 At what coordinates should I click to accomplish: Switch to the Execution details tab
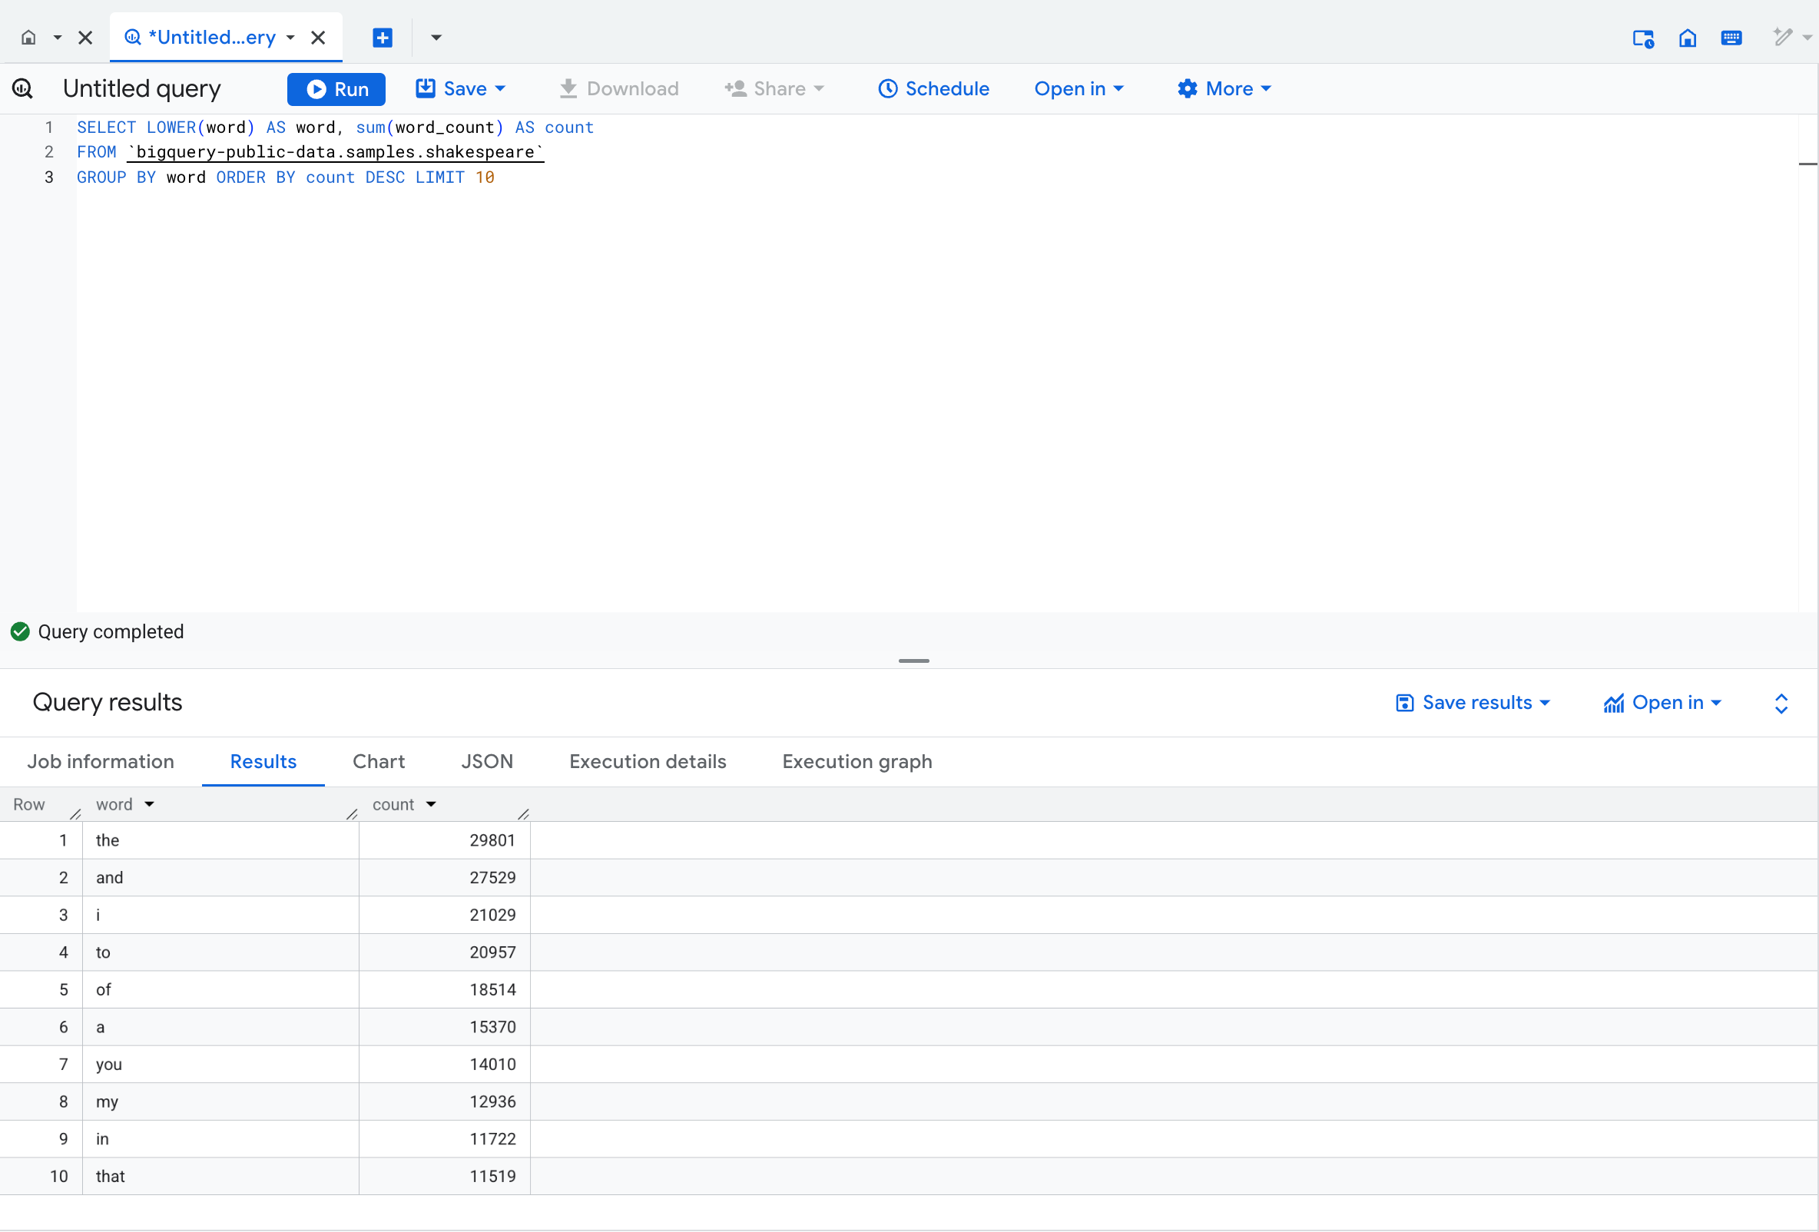click(x=648, y=762)
